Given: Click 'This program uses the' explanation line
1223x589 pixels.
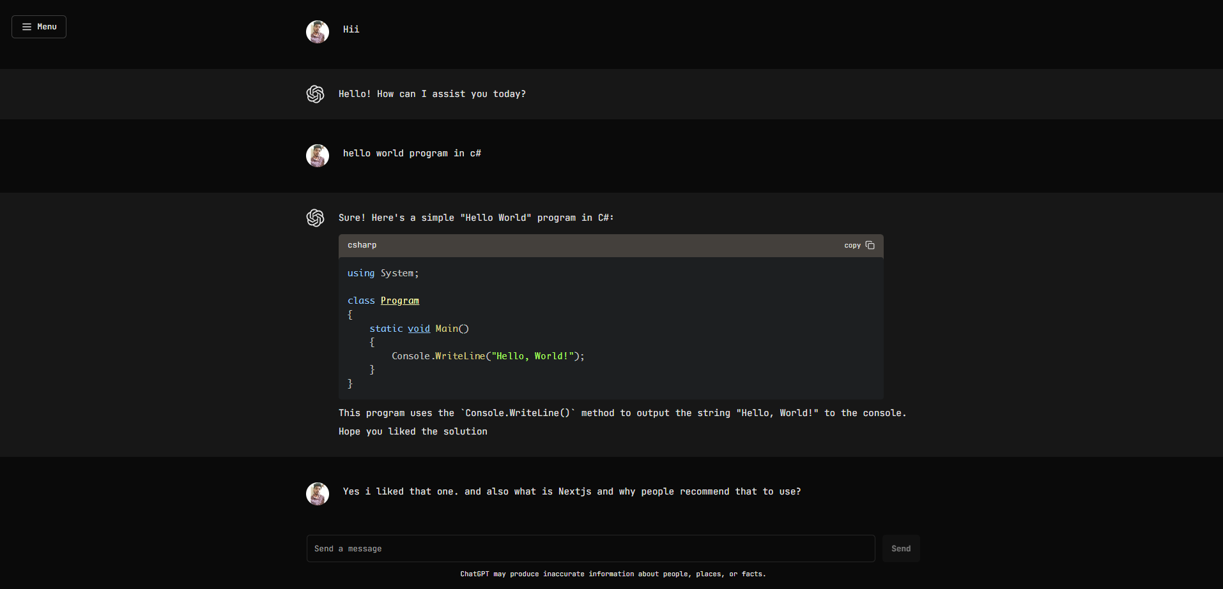Looking at the screenshot, I should click(622, 413).
